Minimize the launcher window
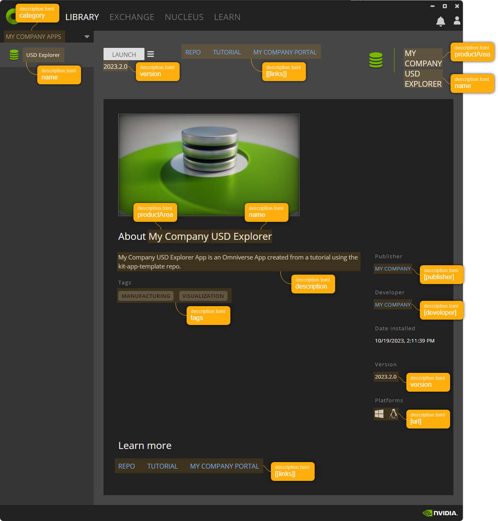The height and width of the screenshot is (521, 498). point(433,6)
